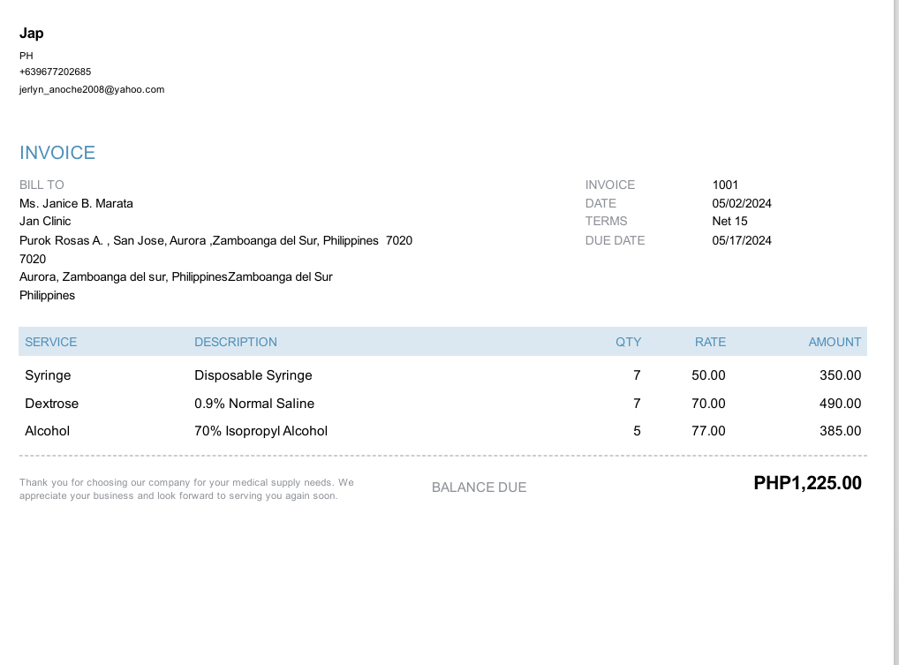The height and width of the screenshot is (665, 899).
Task: Select the due date 05/17/2024
Action: (742, 240)
